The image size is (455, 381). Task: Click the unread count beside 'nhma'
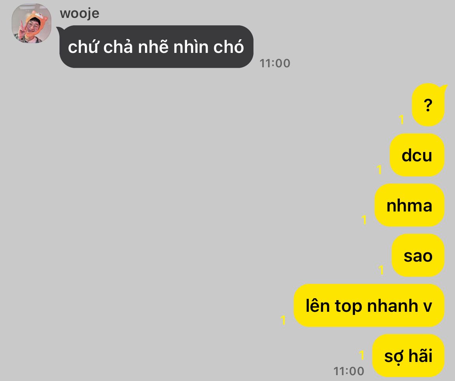point(364,220)
